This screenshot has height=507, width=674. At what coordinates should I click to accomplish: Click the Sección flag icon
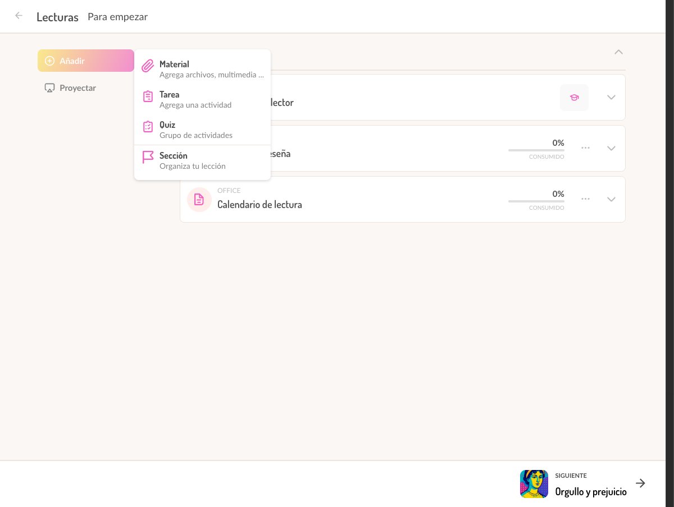148,157
